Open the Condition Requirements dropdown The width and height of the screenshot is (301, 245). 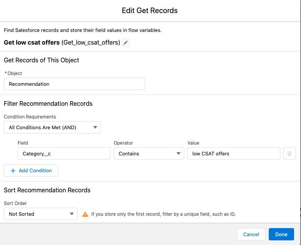click(52, 127)
